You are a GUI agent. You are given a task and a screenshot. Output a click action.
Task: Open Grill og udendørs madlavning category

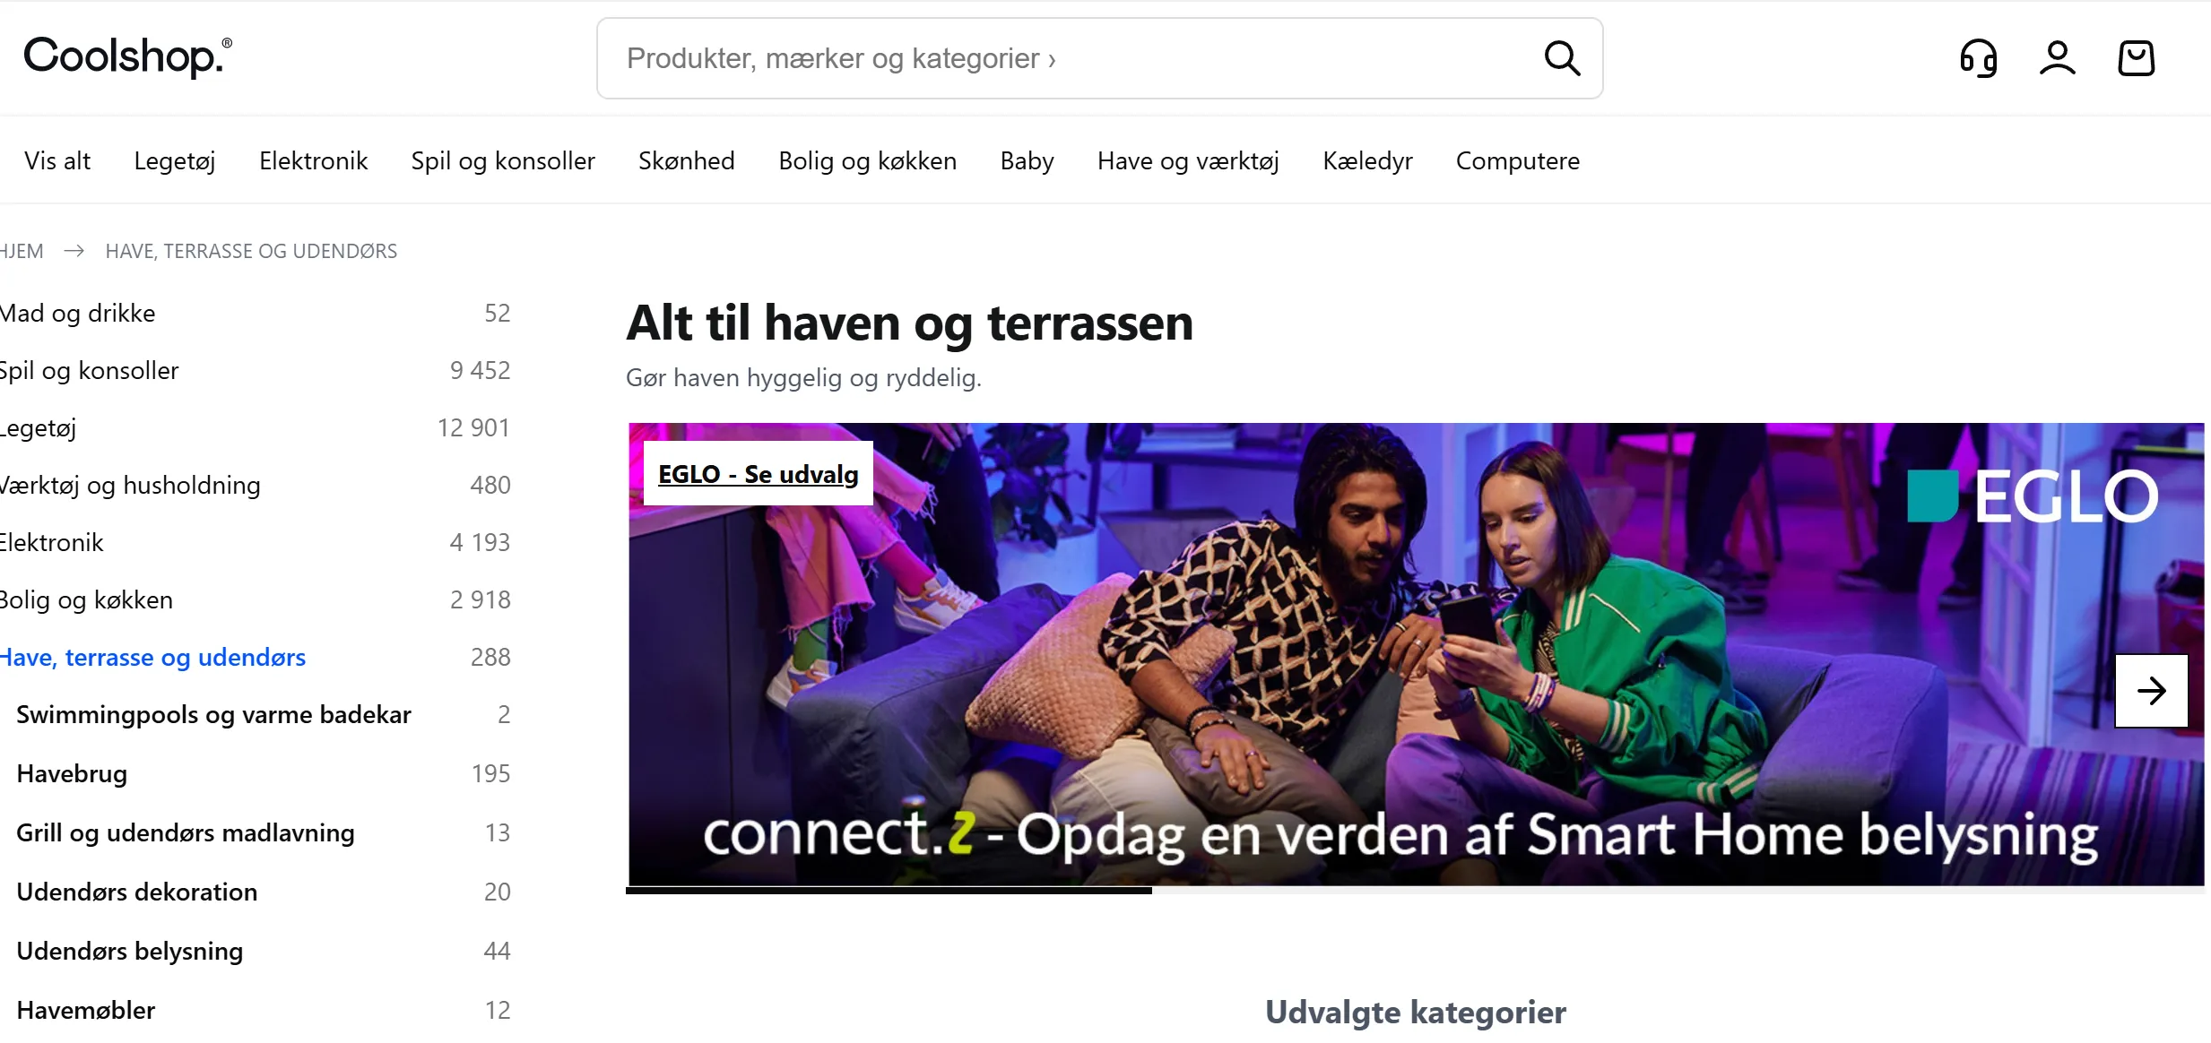pos(186,832)
